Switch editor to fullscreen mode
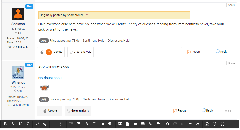Image resolution: width=240 pixels, height=130 pixels. tap(222, 124)
